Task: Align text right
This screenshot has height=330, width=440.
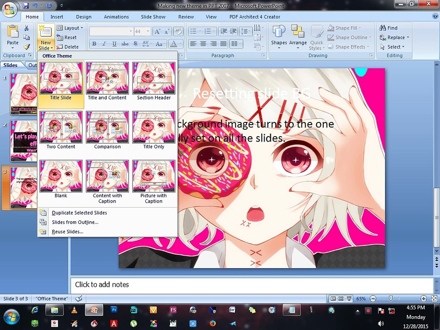Action: pyautogui.click(x=213, y=44)
